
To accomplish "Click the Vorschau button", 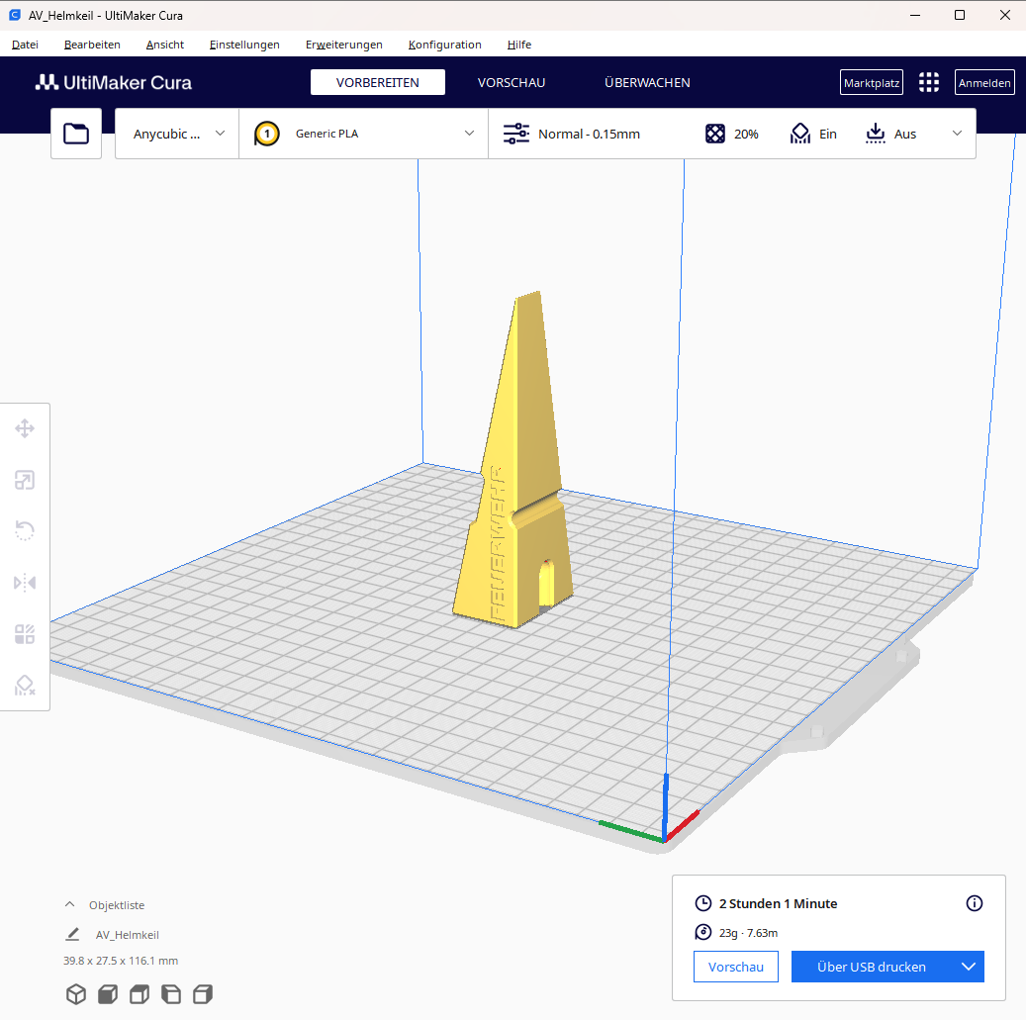I will click(735, 967).
